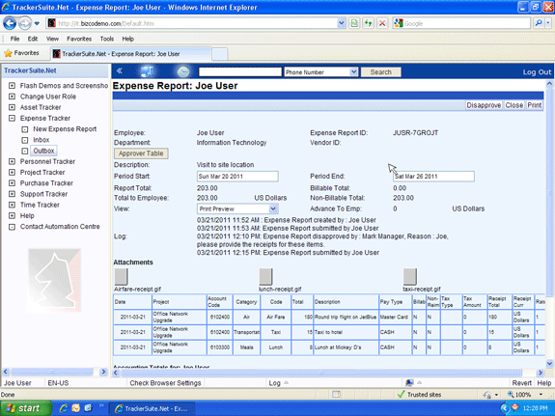555x416 pixels.
Task: Open the Phone Number search type dropdown
Action: click(353, 71)
